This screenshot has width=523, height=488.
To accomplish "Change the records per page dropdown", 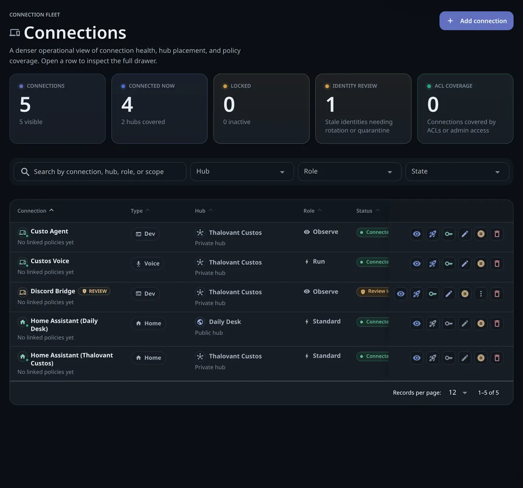I will 458,393.
